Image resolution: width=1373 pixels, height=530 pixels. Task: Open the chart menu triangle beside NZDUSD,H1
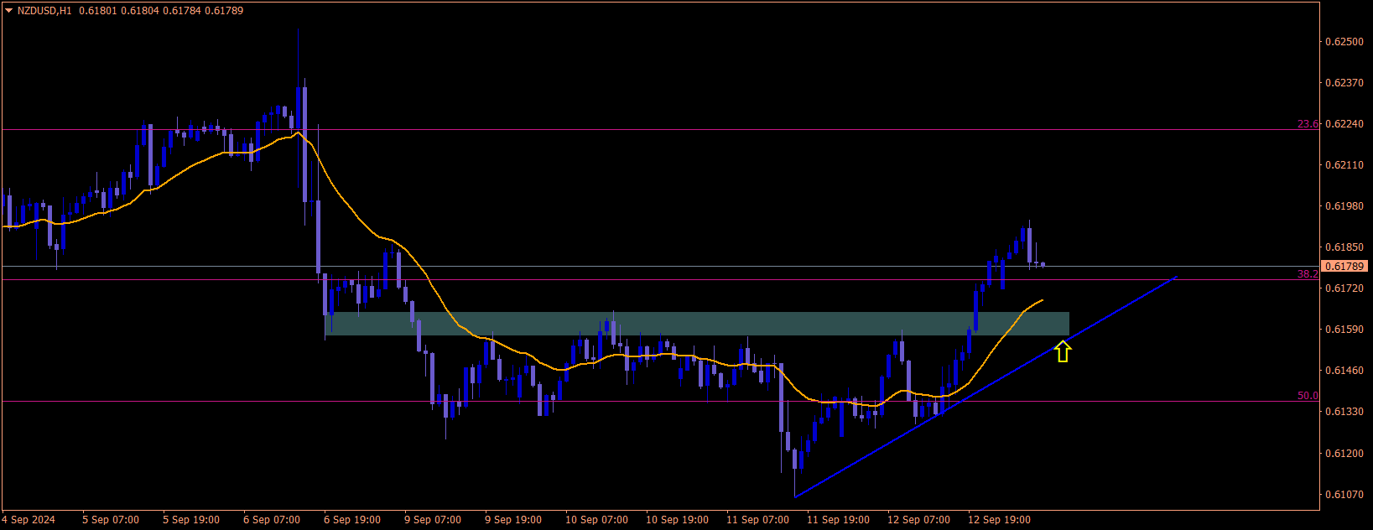click(8, 11)
